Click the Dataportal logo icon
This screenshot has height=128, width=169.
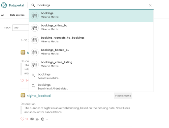pos(4,5)
